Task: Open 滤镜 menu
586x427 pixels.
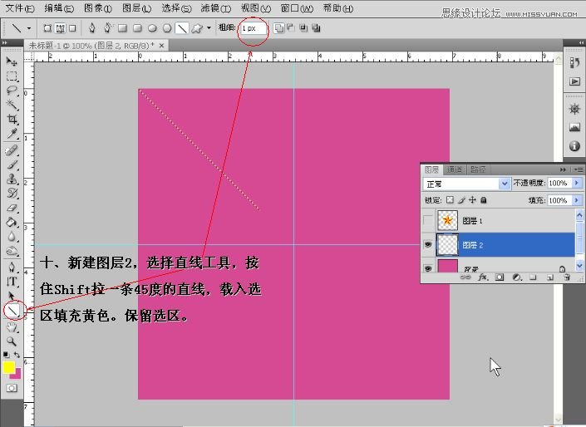Action: [215, 8]
